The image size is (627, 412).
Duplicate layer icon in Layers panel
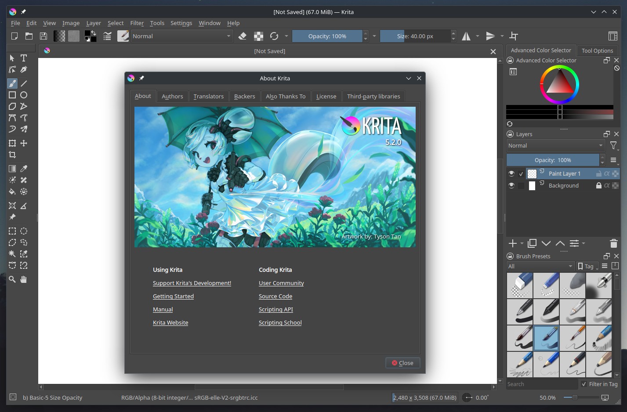[532, 243]
